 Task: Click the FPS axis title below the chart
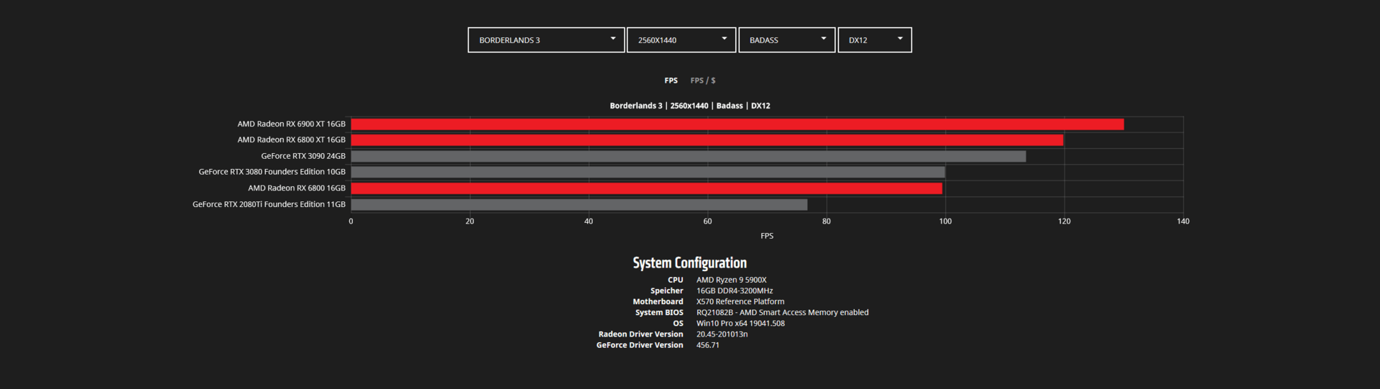[767, 236]
